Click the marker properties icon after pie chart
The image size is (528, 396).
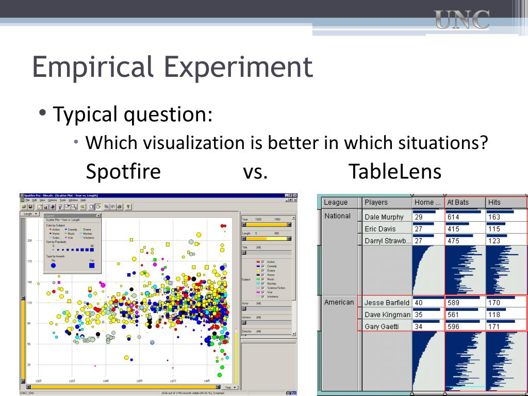pos(60,207)
